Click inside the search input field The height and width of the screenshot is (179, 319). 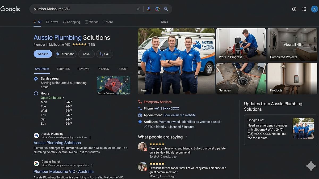(84, 9)
